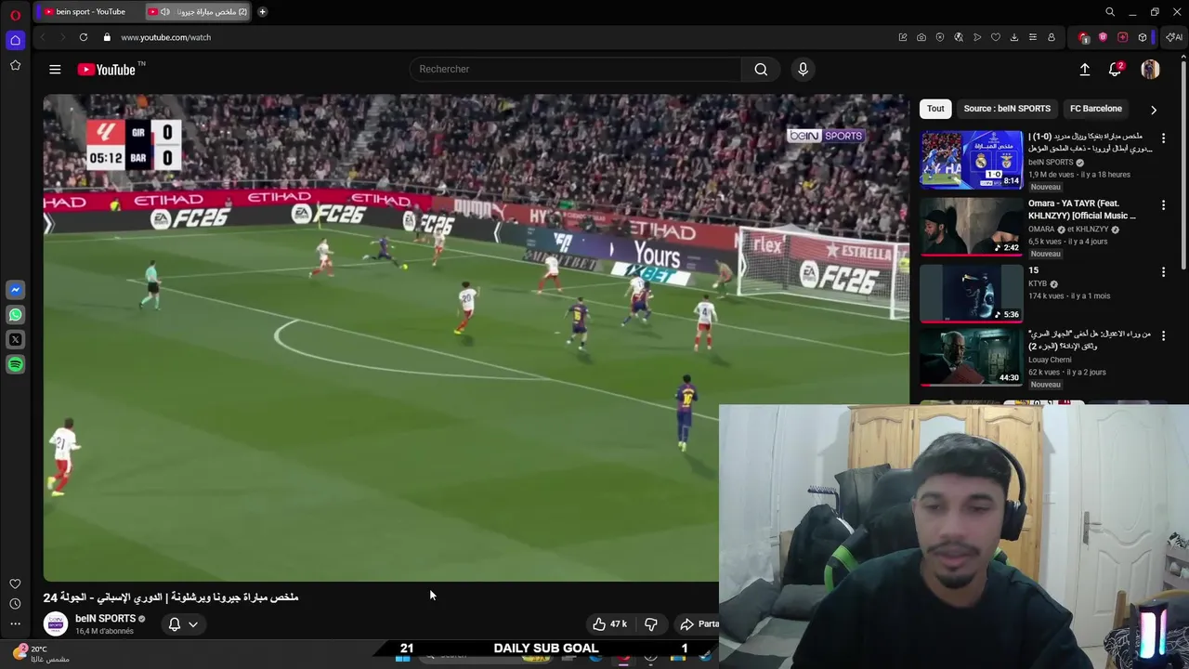
Task: Open WhatsApp in the Opera sidebar
Action: pyautogui.click(x=15, y=315)
